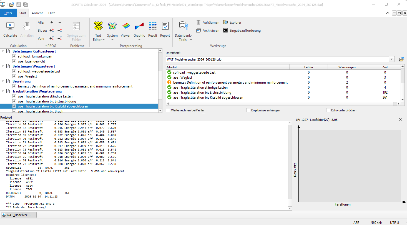407x225 pixels.
Task: Open the Datenbank file dropdown
Action: coord(392,59)
